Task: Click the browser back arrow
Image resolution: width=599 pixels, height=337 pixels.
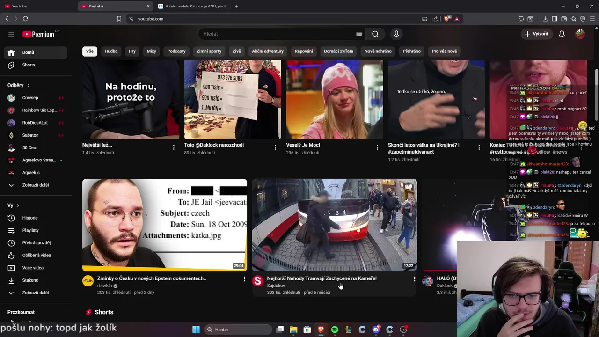Action: tap(7, 19)
